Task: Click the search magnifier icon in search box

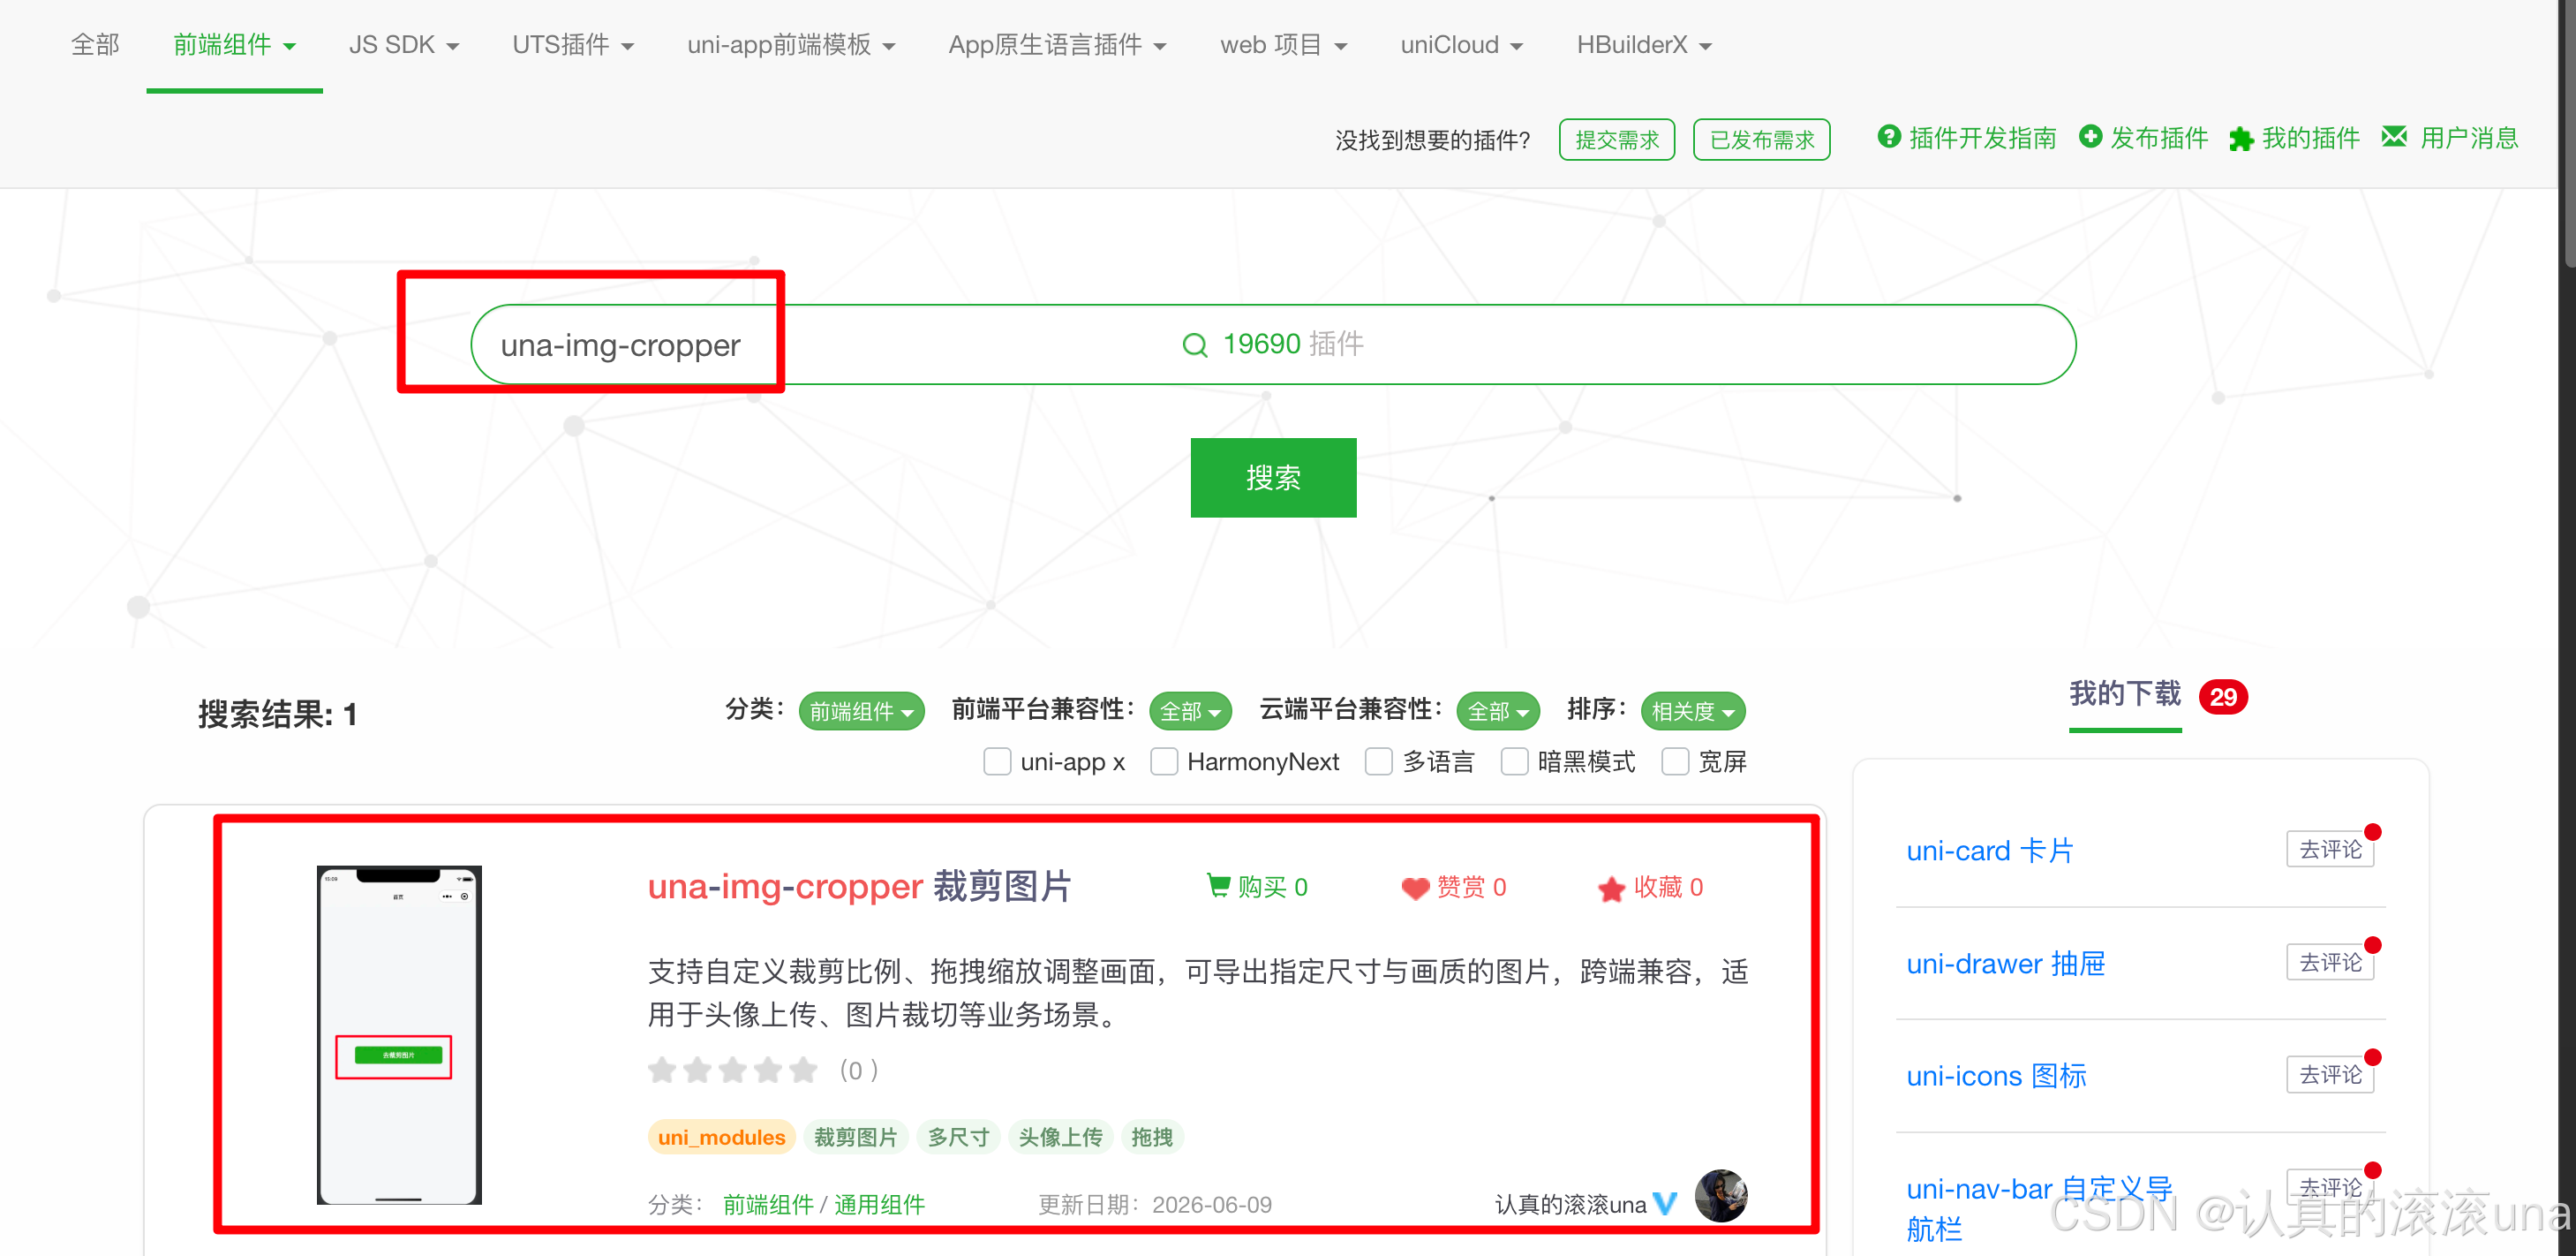Action: [x=1195, y=345]
